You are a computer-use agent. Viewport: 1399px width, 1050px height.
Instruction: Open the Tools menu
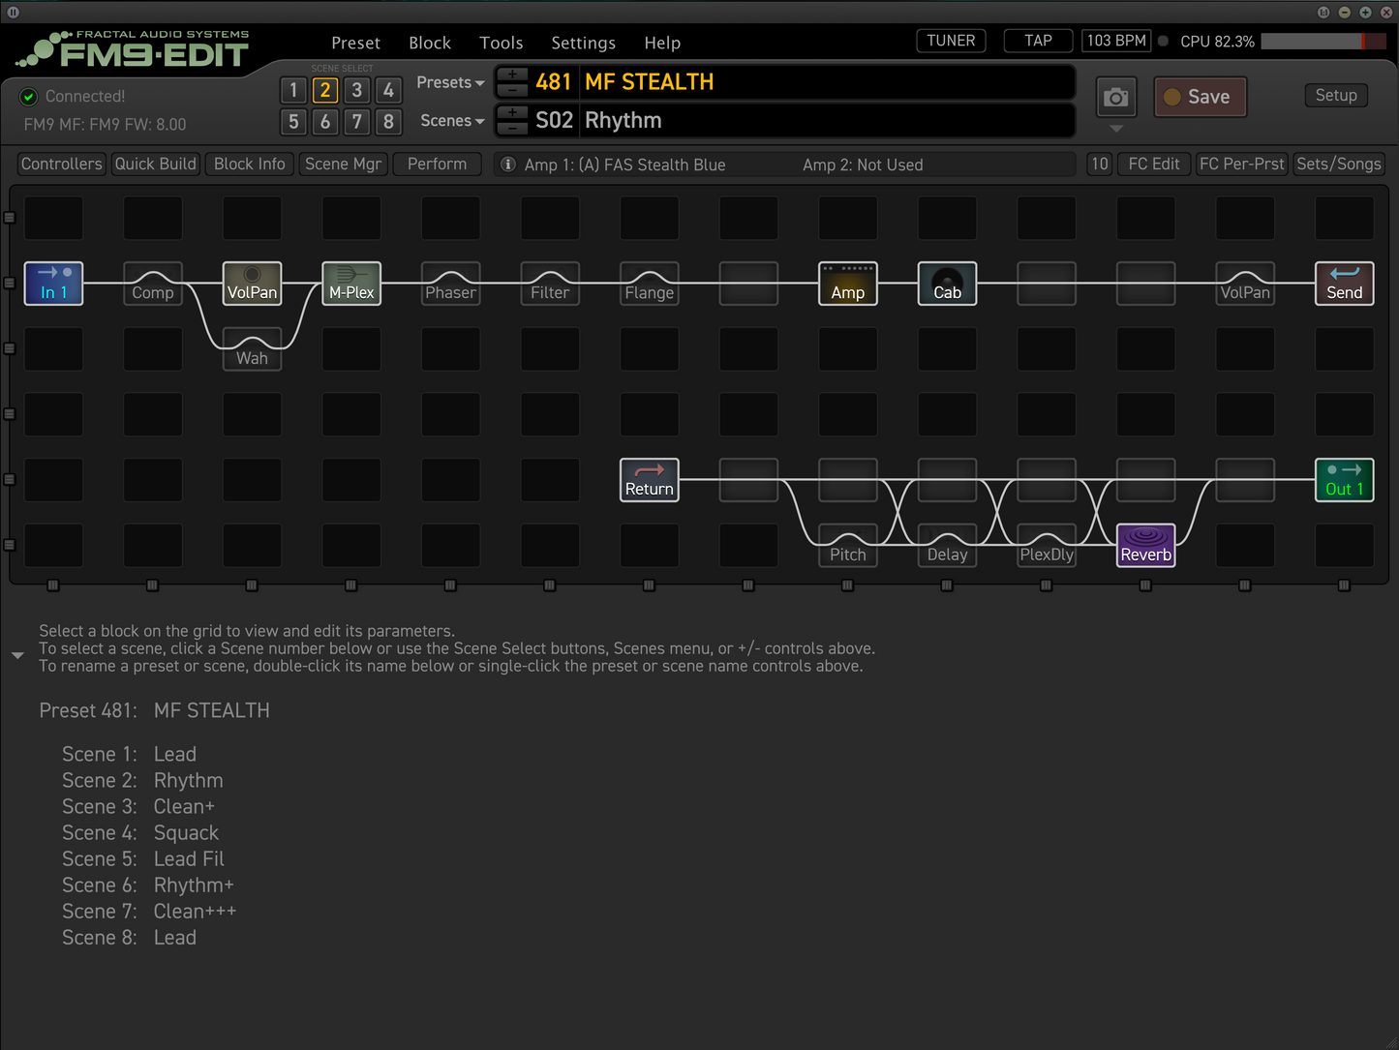[501, 43]
